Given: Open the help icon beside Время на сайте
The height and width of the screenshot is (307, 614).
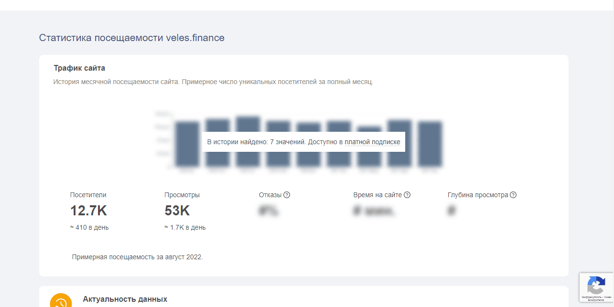Looking at the screenshot, I should pos(407,195).
